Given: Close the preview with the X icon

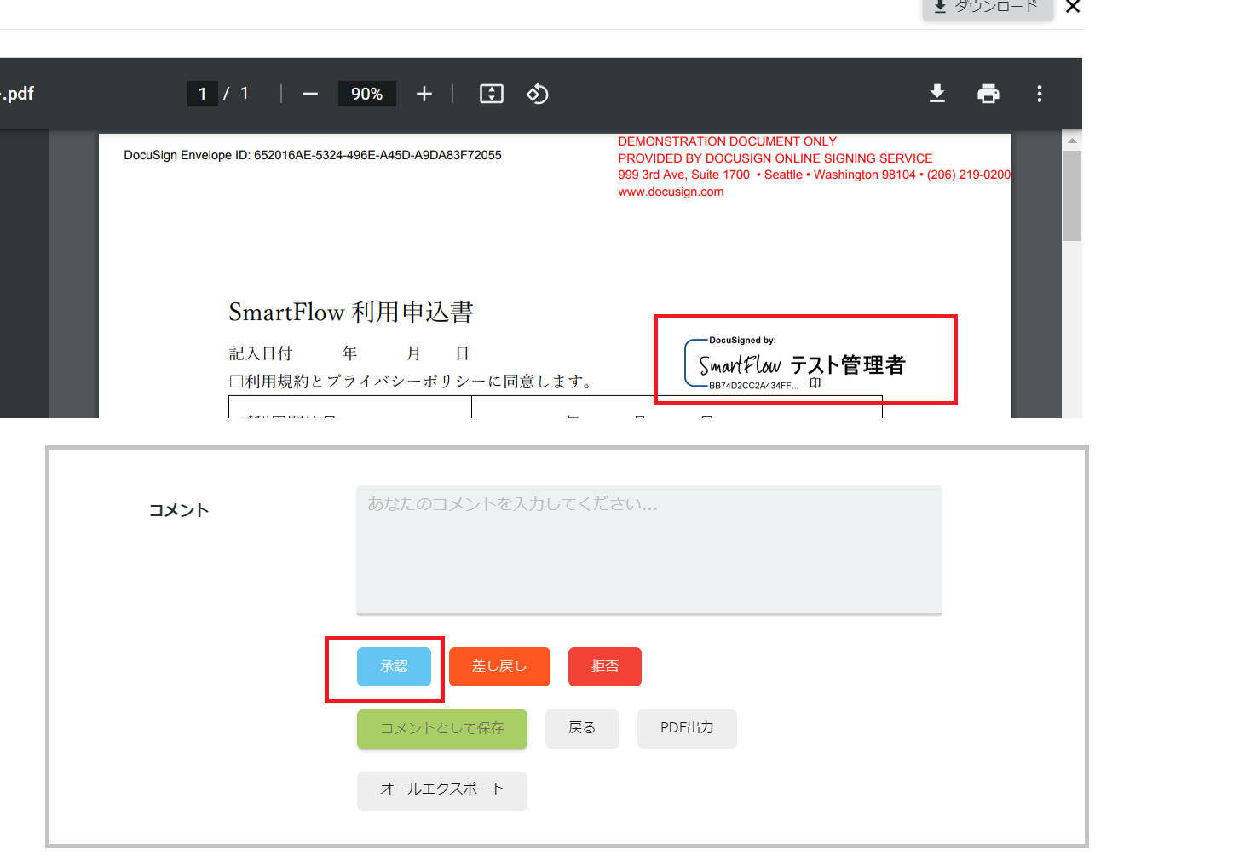Looking at the screenshot, I should (1073, 7).
